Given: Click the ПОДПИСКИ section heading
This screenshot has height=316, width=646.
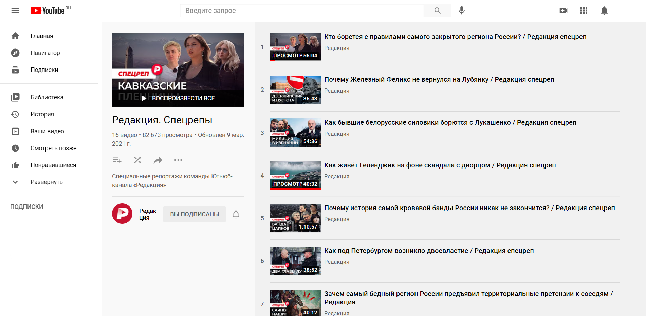Looking at the screenshot, I should [x=27, y=207].
